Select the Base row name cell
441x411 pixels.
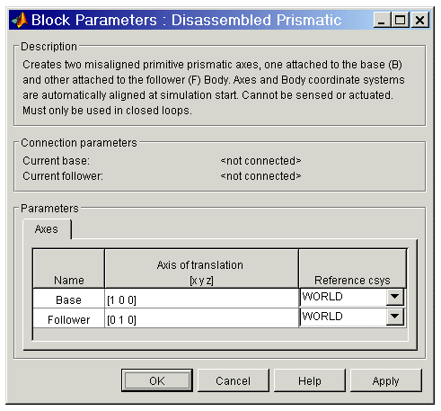coord(69,299)
